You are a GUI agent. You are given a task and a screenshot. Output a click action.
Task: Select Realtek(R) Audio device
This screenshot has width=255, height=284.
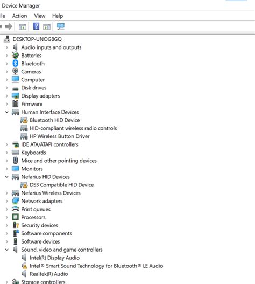pos(49,274)
